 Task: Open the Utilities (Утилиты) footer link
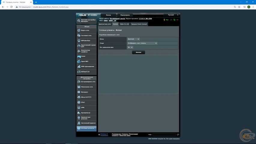point(125,134)
